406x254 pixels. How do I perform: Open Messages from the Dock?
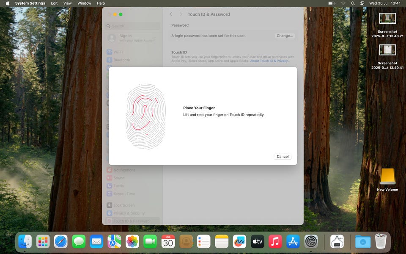(79, 242)
